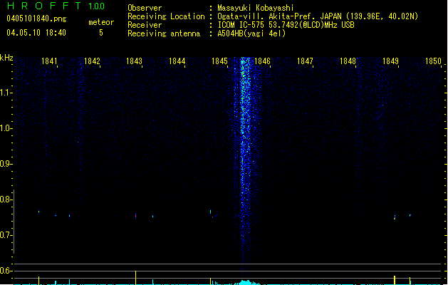448x285 pixels.
Task: Click the 1844 time axis label
Action: tap(177, 61)
